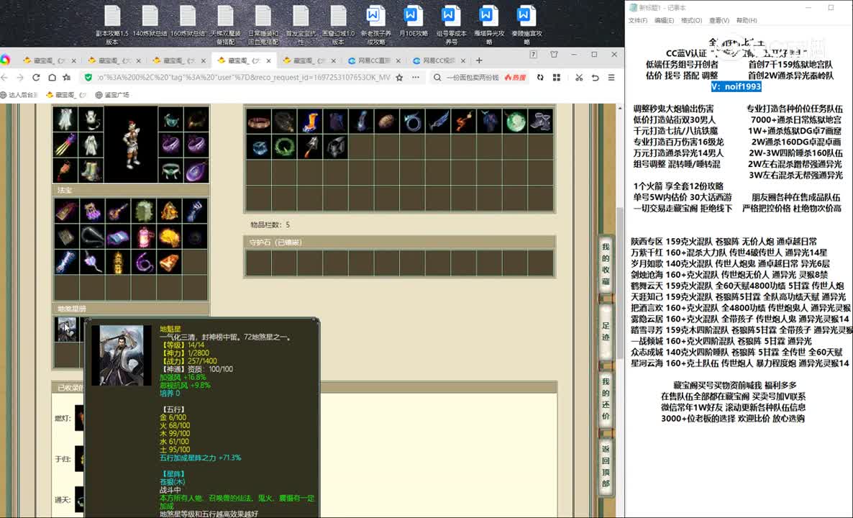Open a new browser tab

click(x=479, y=60)
